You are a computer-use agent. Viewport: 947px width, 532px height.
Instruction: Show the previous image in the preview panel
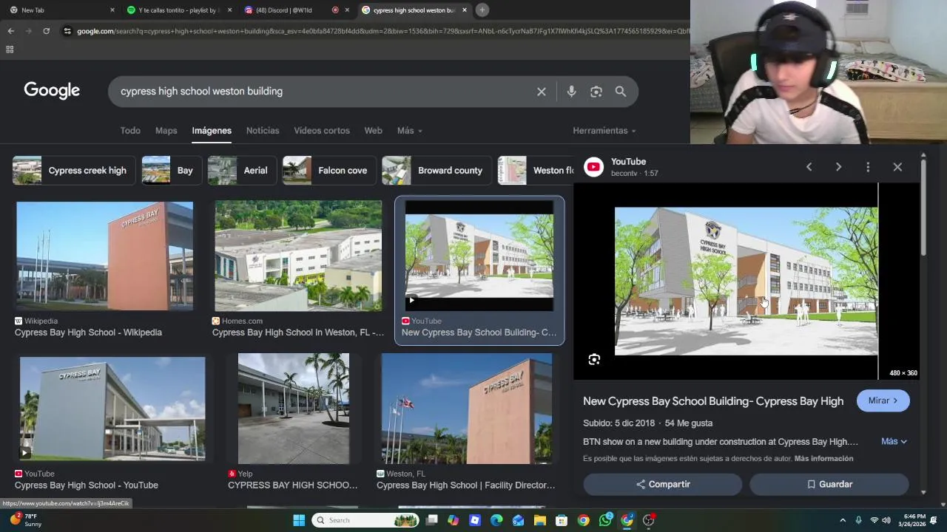[x=809, y=167]
